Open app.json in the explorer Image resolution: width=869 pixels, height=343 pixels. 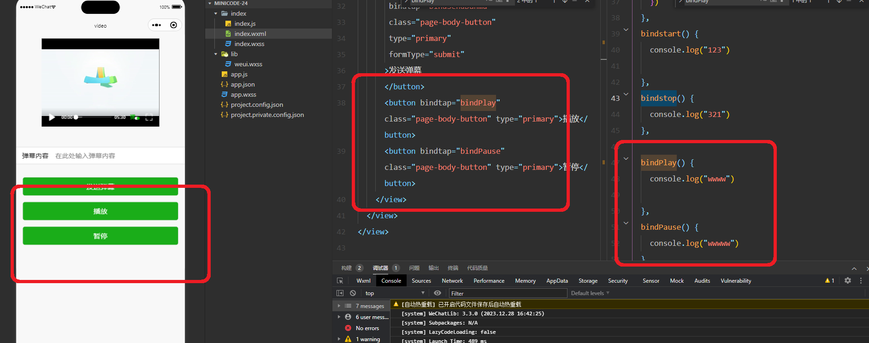click(242, 84)
